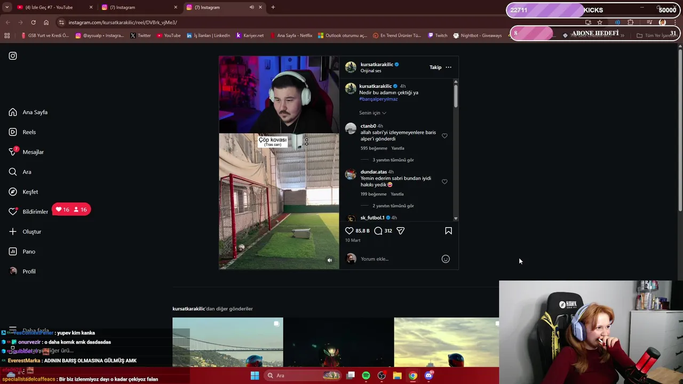Image resolution: width=683 pixels, height=384 pixels.
Task: Open the Chrome profile avatar
Action: tap(662, 22)
